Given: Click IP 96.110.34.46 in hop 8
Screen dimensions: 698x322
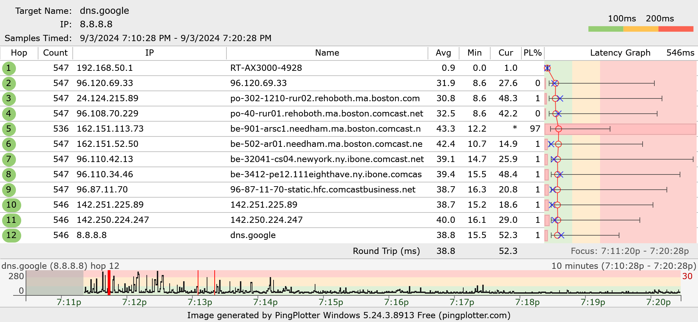Looking at the screenshot, I should tap(105, 174).
